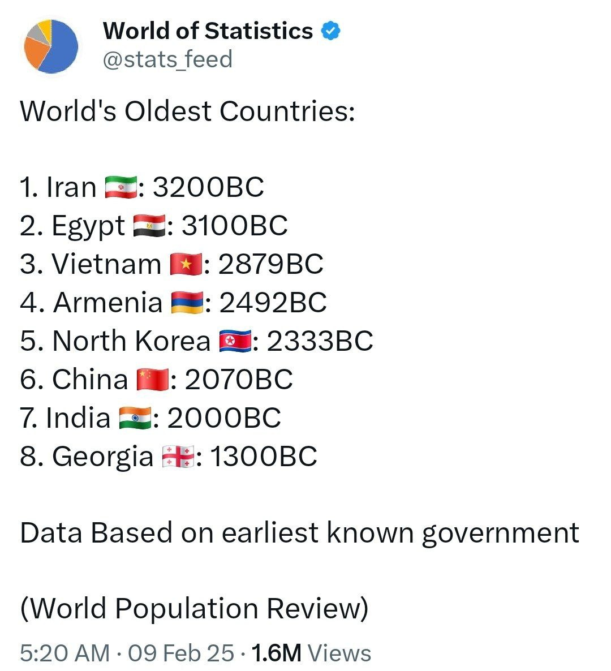Visit the @stats_feed handle
Image resolution: width=611 pixels, height=671 pixels.
click(167, 59)
